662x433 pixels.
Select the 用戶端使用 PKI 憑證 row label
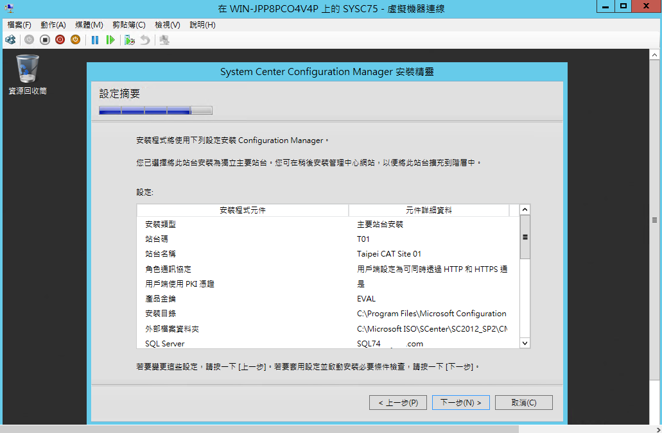[180, 284]
